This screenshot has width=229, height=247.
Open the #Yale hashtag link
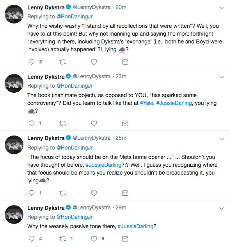click(x=146, y=103)
